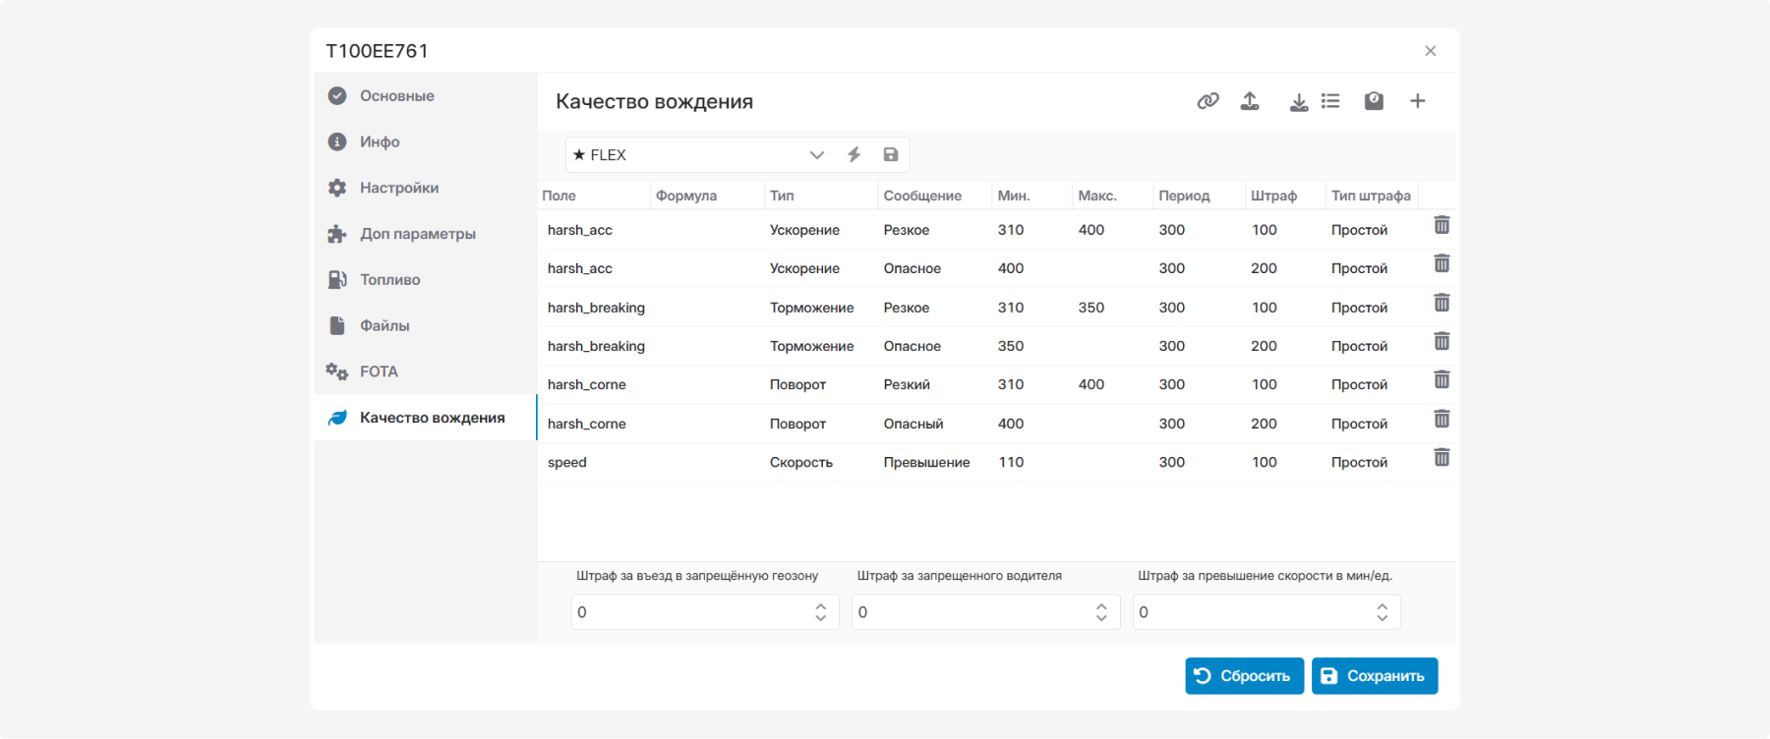Click the speed field cell

(x=567, y=463)
